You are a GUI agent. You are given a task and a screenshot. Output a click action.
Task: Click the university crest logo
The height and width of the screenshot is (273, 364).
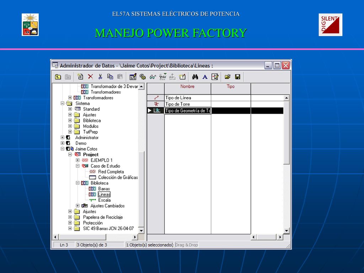click(30, 25)
